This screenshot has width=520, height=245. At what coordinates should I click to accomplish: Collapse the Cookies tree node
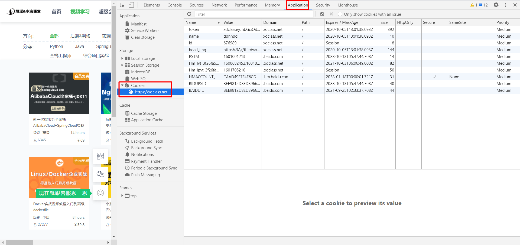tap(122, 85)
